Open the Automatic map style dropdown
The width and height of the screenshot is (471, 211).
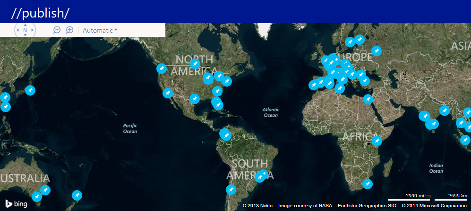pos(100,30)
